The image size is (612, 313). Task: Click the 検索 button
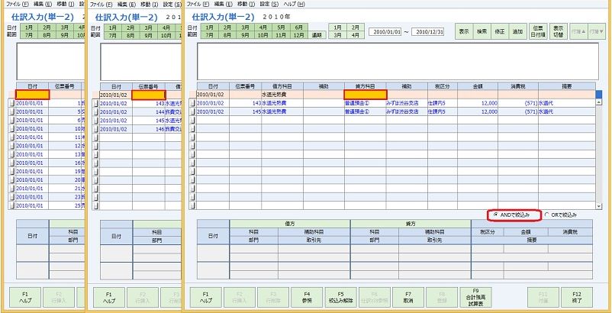point(482,31)
